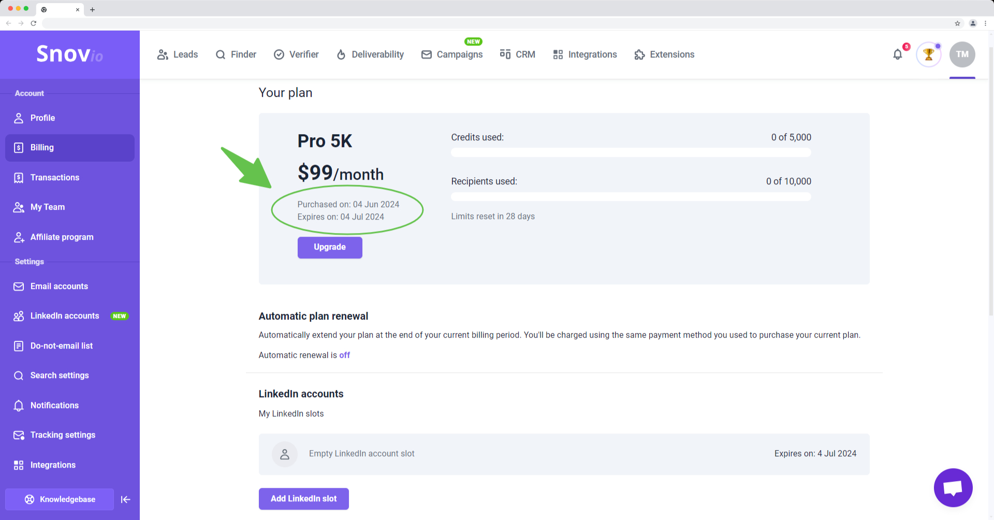Screen dimensions: 994x520
Task: Open the Affiliate program page
Action: tap(70, 237)
